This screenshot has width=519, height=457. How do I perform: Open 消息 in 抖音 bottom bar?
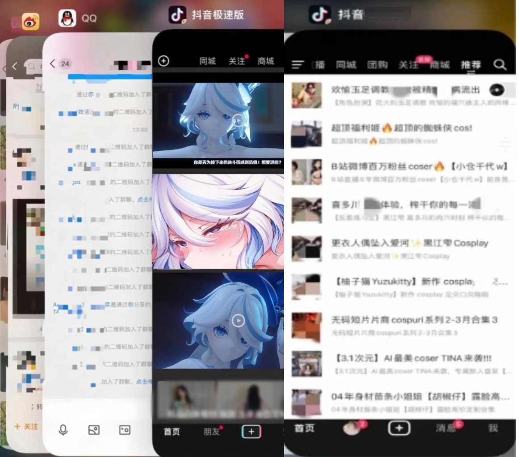click(x=446, y=428)
